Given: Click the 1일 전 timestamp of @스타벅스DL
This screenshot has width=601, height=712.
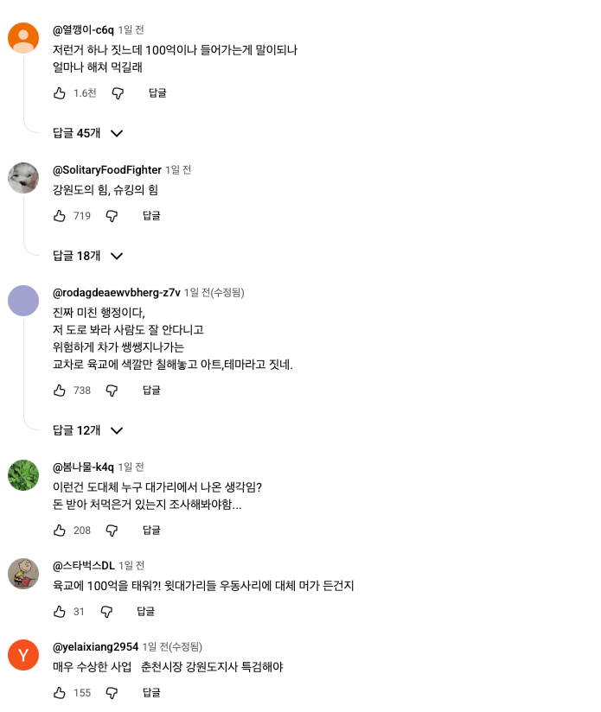Looking at the screenshot, I should point(132,565).
